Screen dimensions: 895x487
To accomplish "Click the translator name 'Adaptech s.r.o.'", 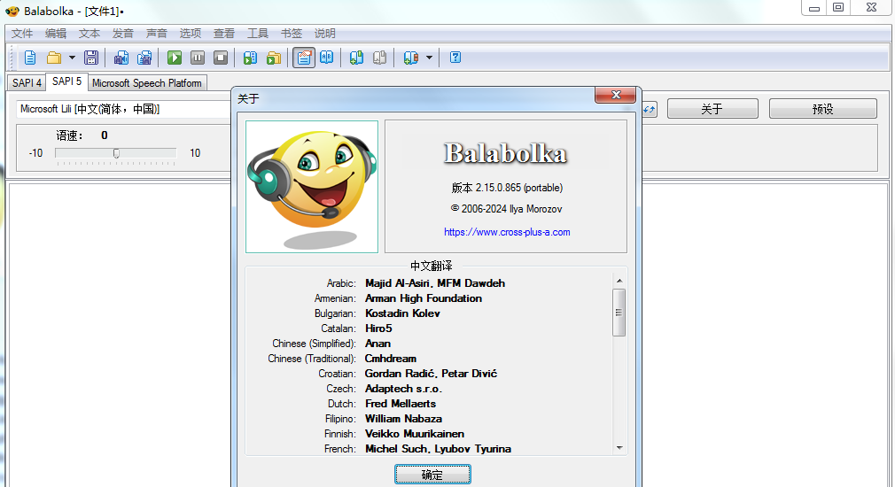I will [x=403, y=389].
